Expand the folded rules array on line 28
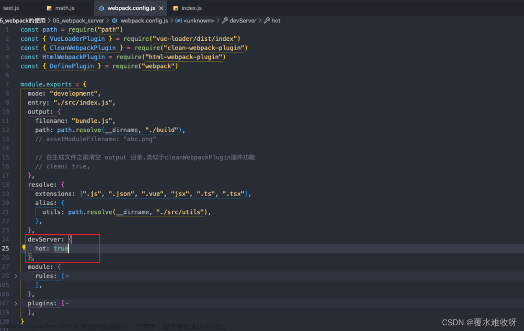Viewport: 524px width, 331px height. [16, 276]
